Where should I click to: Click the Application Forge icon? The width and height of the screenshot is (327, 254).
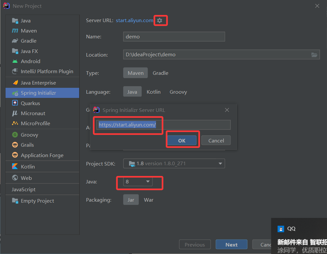pos(15,155)
